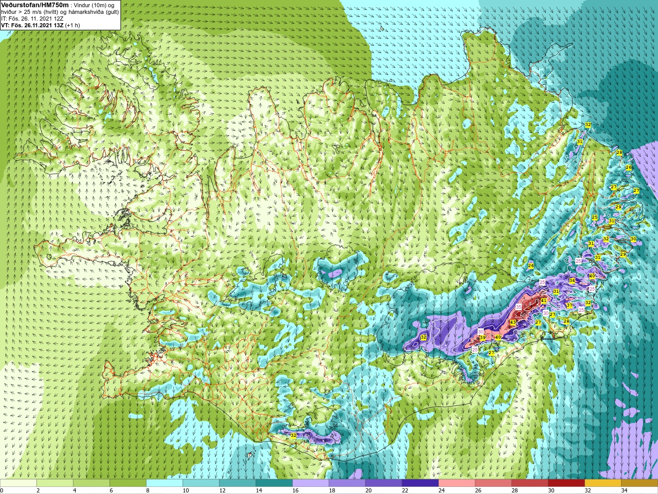Select the 'IT: Fös. 26. 11. 2021 12Z' line

click(32, 18)
